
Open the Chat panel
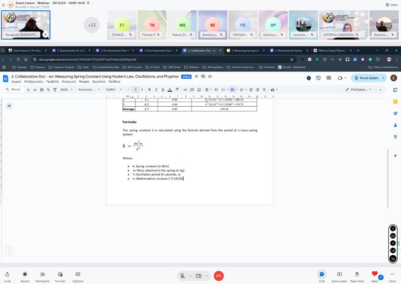coord(322,274)
